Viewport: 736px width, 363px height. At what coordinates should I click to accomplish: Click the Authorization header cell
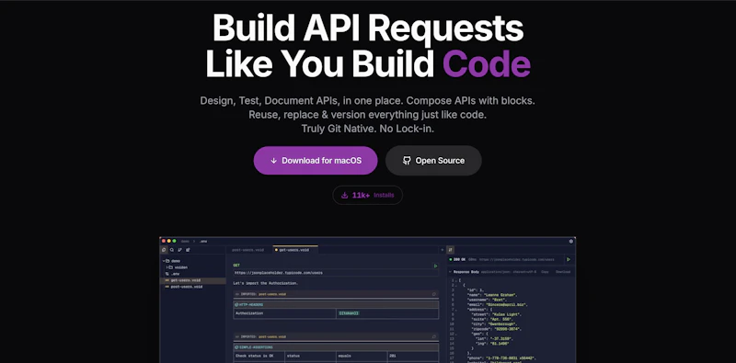tap(285, 313)
